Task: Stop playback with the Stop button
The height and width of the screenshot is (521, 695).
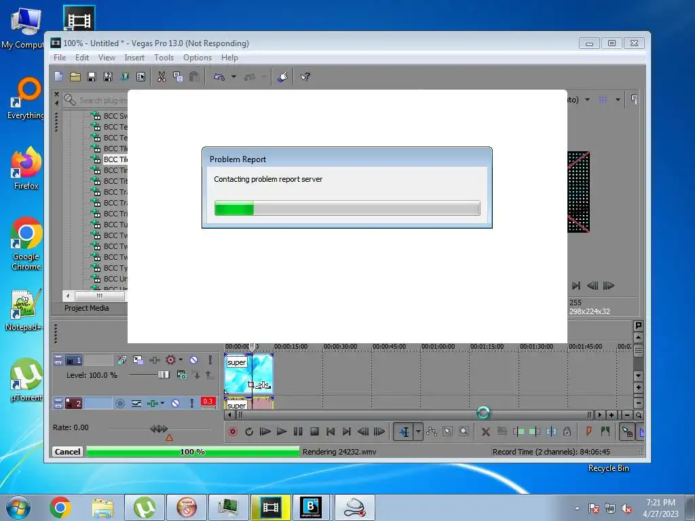Action: pyautogui.click(x=314, y=431)
